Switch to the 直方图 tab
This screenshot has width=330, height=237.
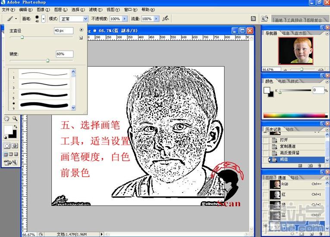coord(300,33)
